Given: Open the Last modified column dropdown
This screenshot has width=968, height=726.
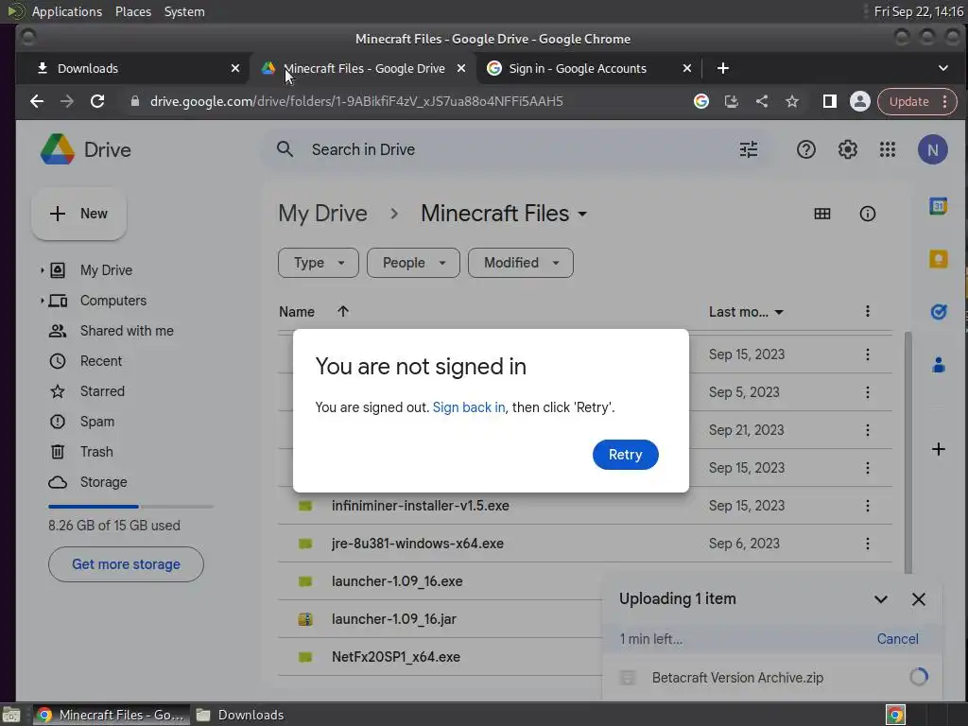Looking at the screenshot, I should (779, 312).
